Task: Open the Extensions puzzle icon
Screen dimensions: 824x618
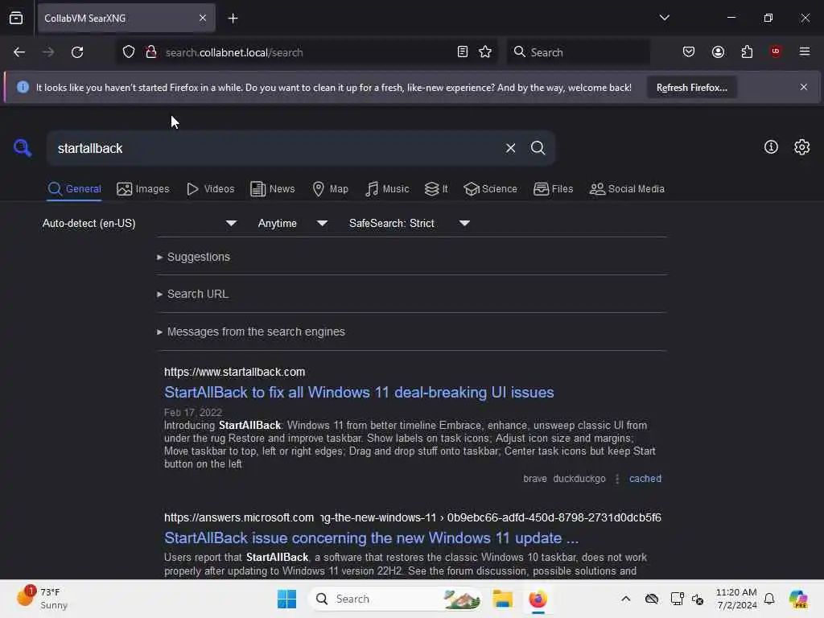Action: 747,52
